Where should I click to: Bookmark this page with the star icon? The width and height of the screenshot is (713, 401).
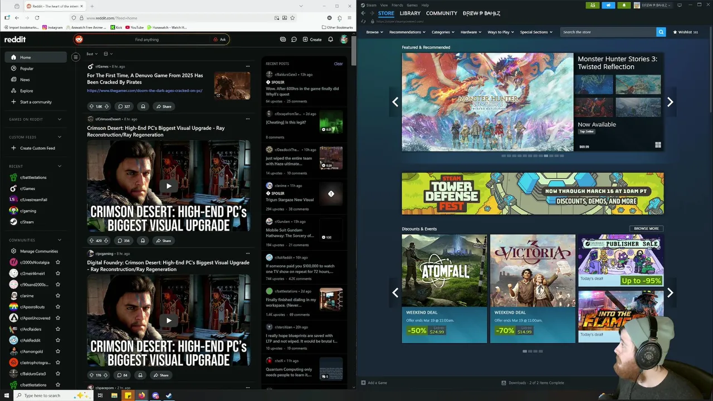292,18
